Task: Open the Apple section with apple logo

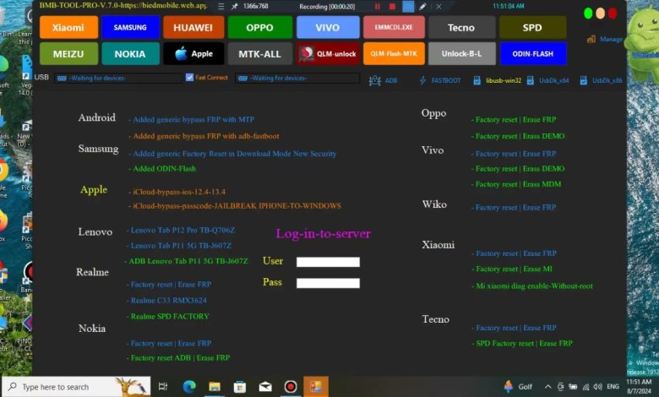Action: (x=193, y=54)
